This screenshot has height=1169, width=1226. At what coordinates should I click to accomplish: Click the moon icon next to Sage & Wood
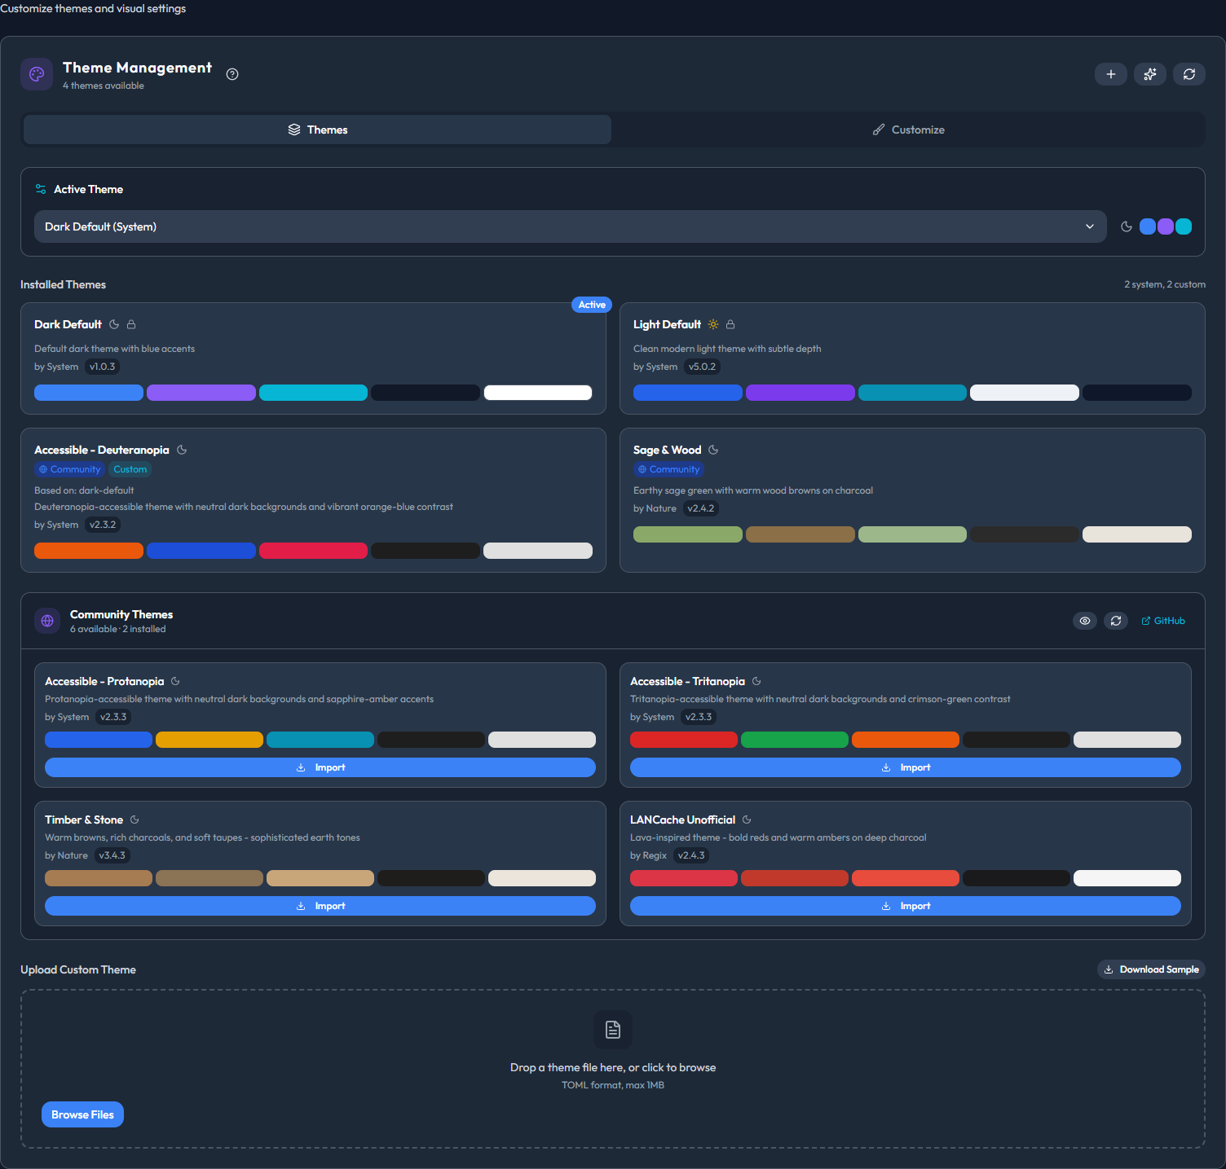click(713, 450)
